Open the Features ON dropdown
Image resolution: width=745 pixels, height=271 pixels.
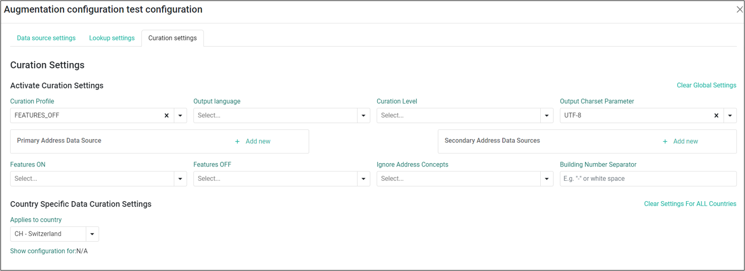(99, 179)
